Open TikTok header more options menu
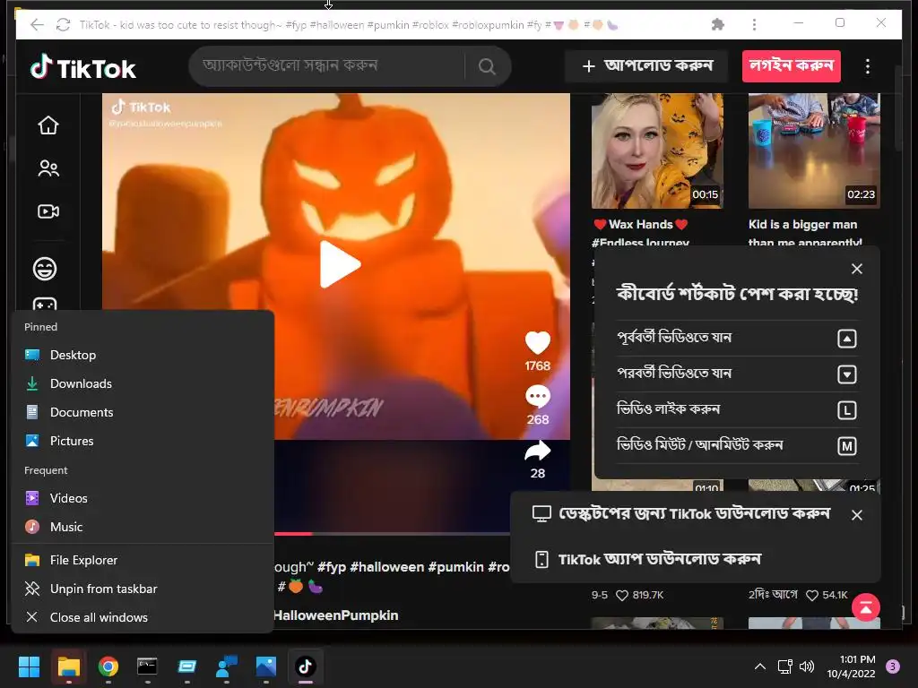This screenshot has height=688, width=918. click(x=868, y=66)
